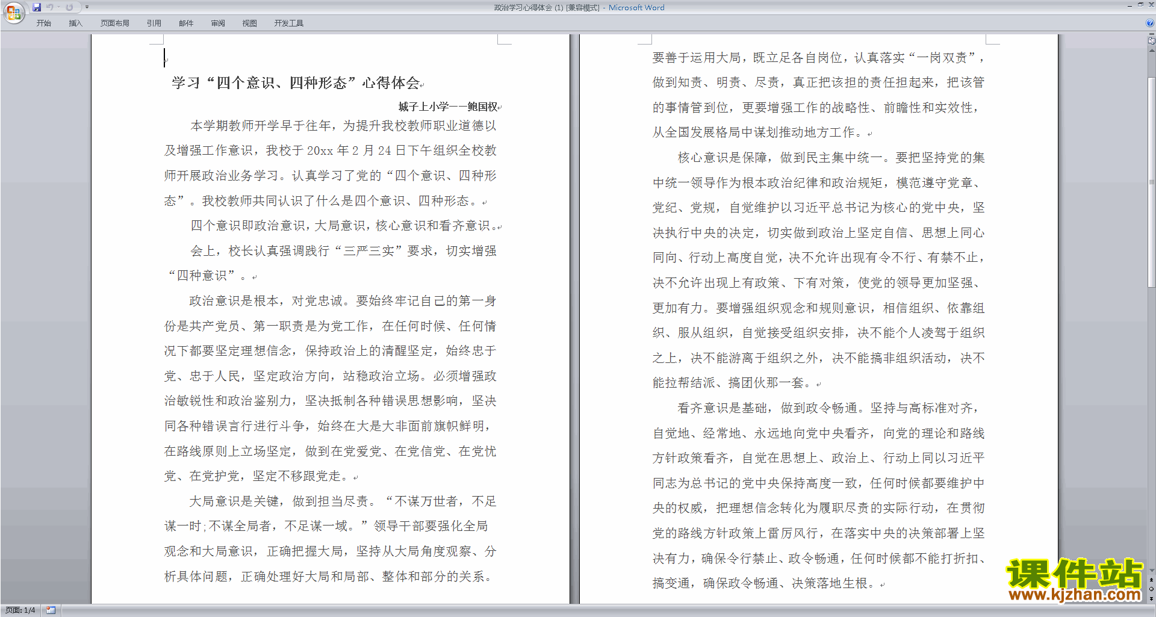The height and width of the screenshot is (617, 1156).
Task: Open the 邮件 ribbon tab
Action: coord(186,23)
